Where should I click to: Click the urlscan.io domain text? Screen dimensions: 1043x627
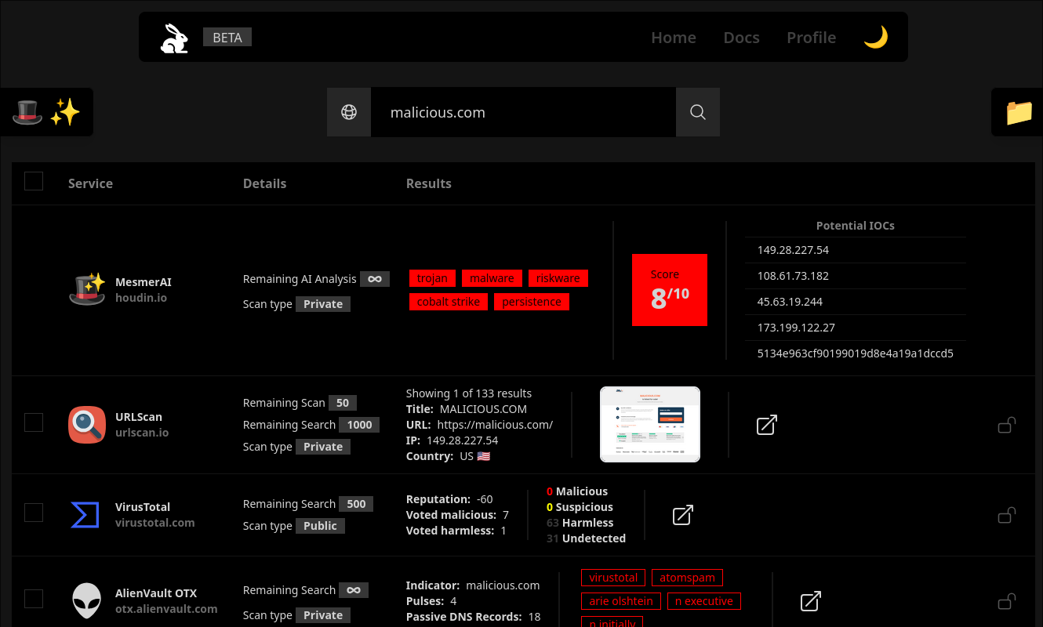coord(142,433)
